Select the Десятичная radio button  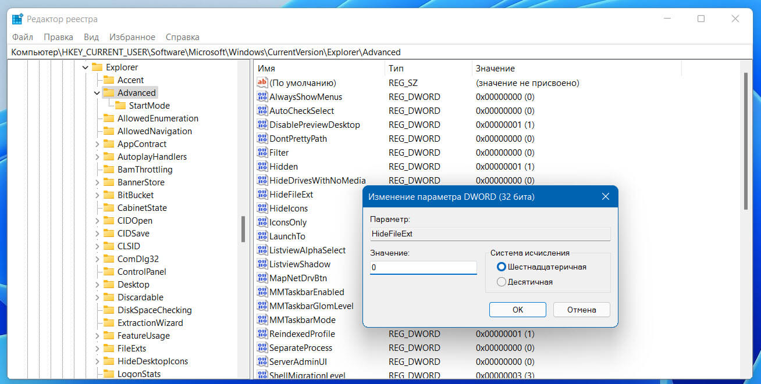(502, 282)
